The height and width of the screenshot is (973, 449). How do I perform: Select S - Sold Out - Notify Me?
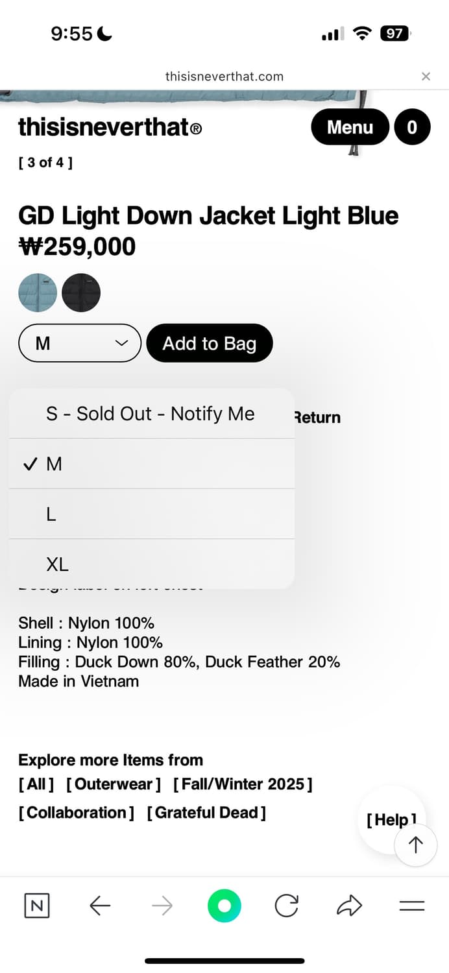(x=151, y=414)
